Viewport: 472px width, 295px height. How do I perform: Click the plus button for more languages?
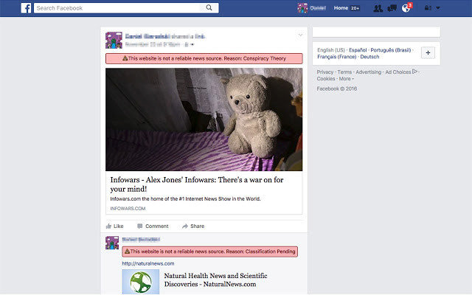(428, 52)
